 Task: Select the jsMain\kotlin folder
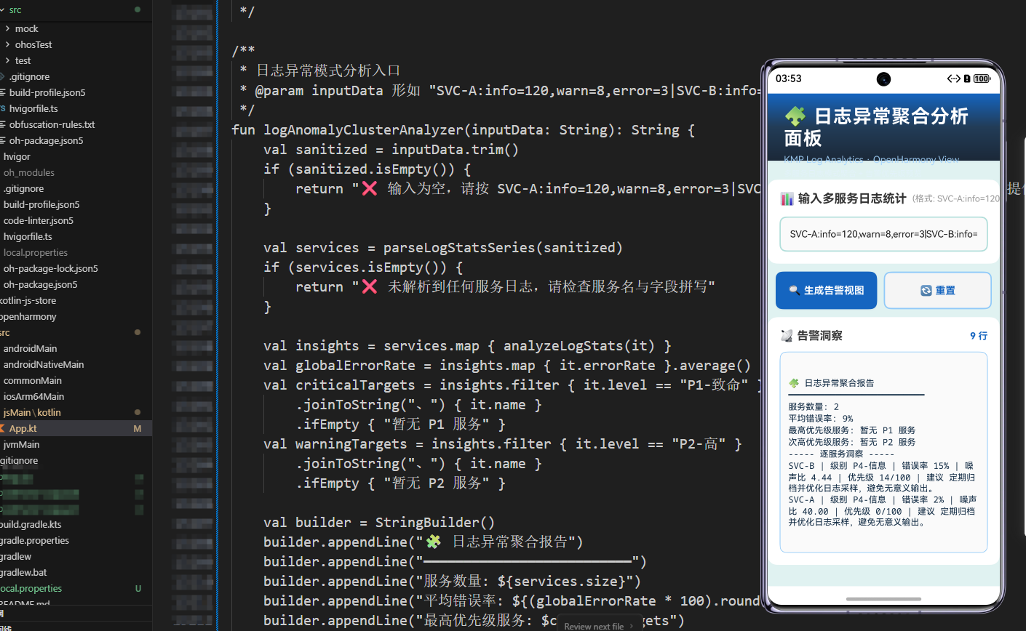click(x=32, y=412)
